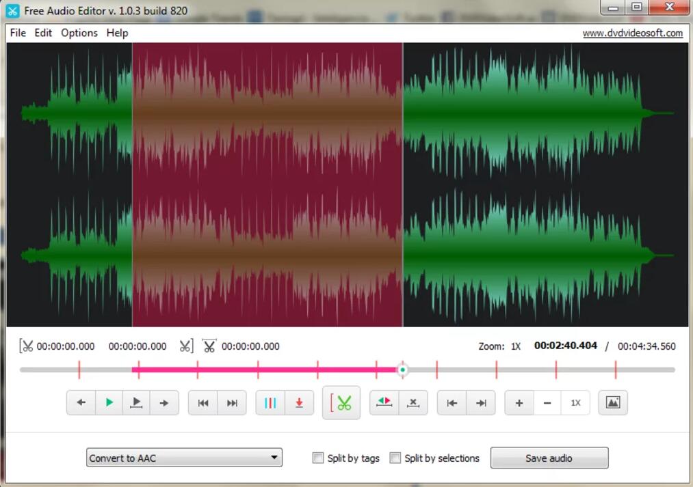Click the playhead handle on timeline slider
Viewport: 693px width, 487px height.
point(403,370)
